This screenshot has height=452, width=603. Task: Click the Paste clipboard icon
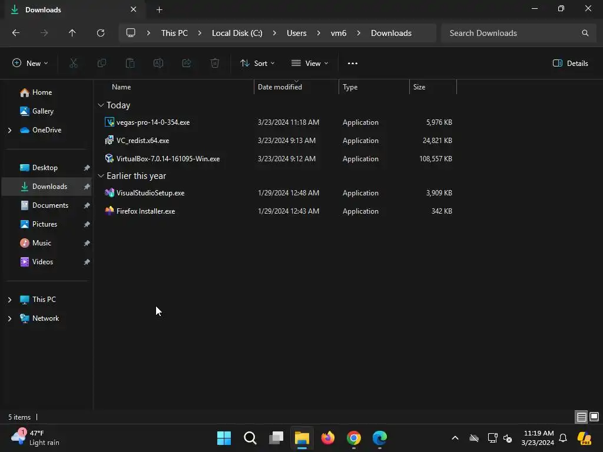point(130,64)
